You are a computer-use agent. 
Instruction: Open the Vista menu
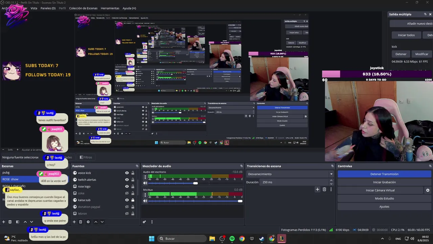point(34,8)
